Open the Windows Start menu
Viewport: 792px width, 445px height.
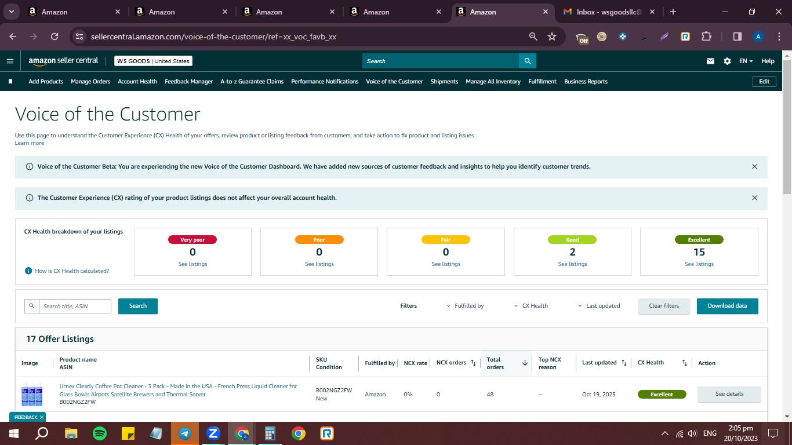[14, 433]
